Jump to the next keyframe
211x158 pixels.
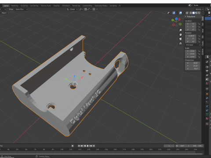click(91, 146)
